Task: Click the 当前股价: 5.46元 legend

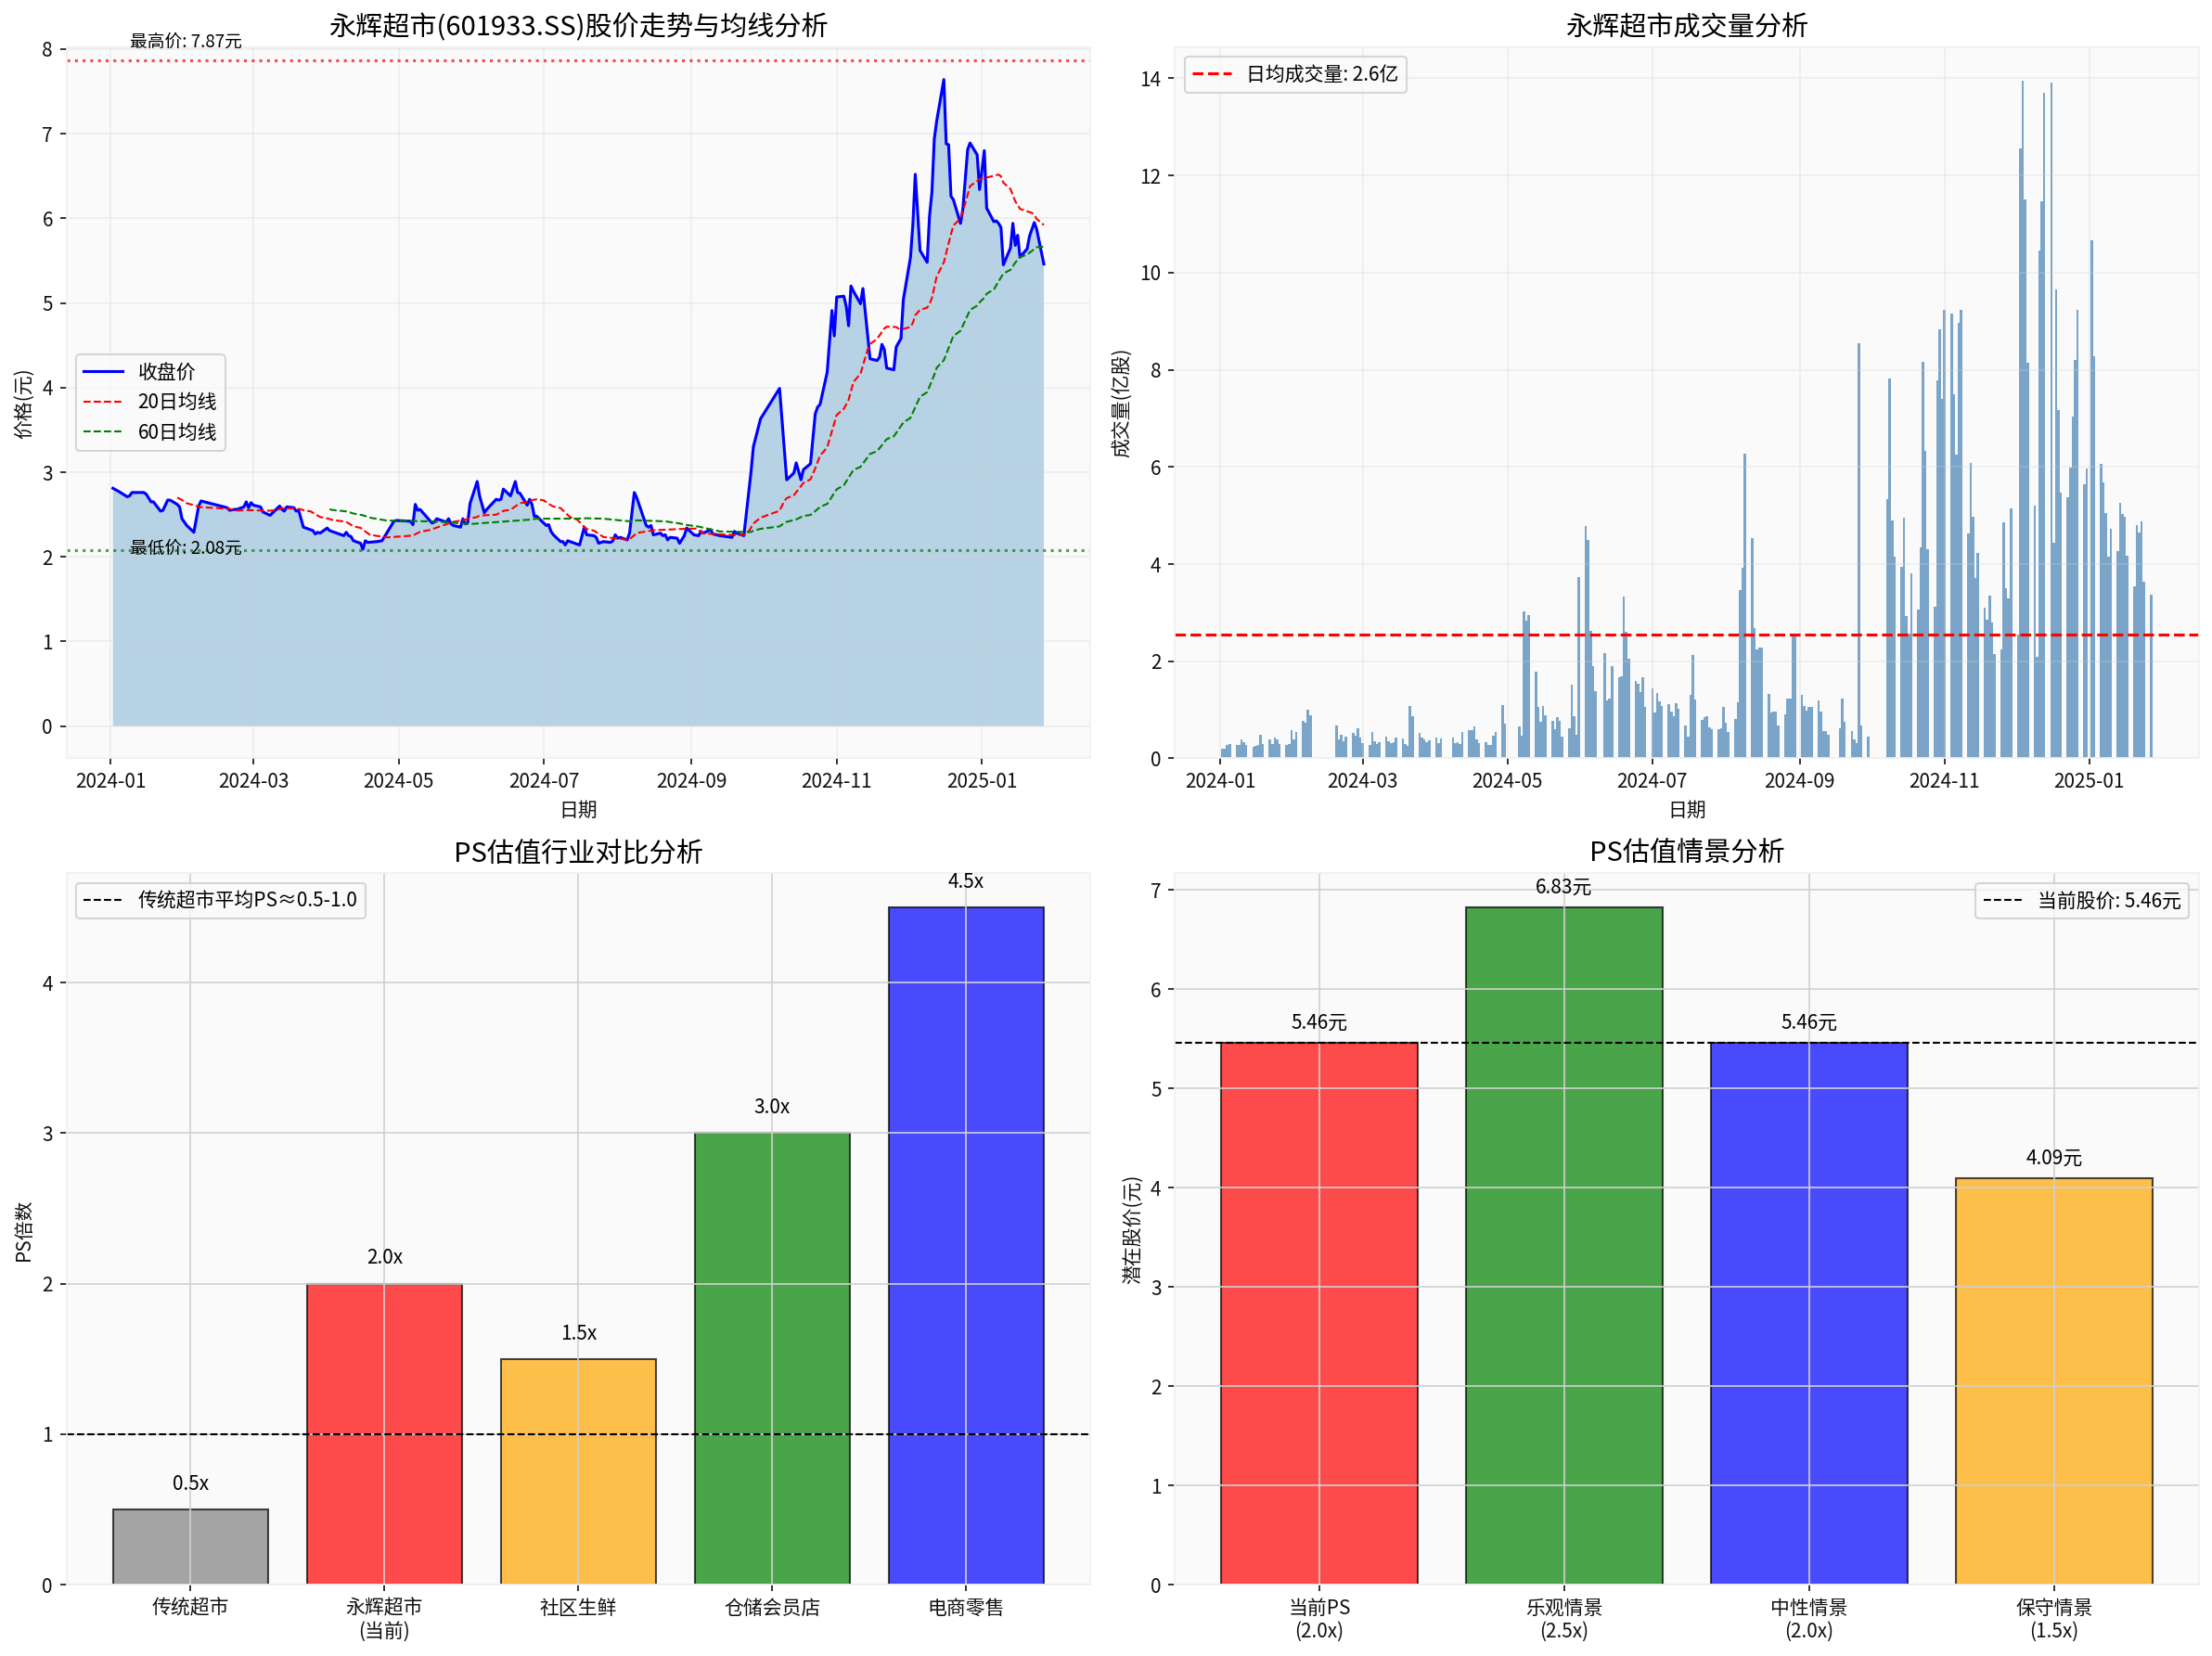Action: point(2082,900)
